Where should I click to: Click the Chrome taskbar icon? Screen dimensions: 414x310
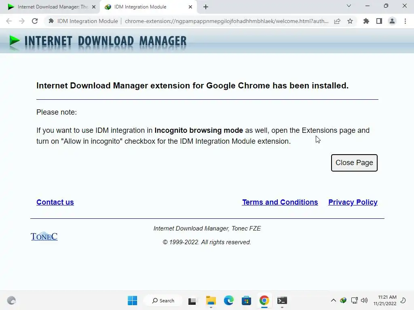tap(264, 300)
